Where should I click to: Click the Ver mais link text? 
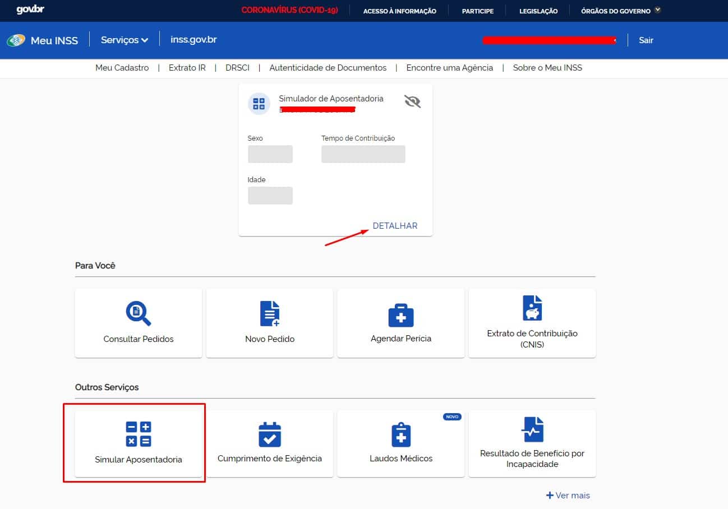pos(573,496)
